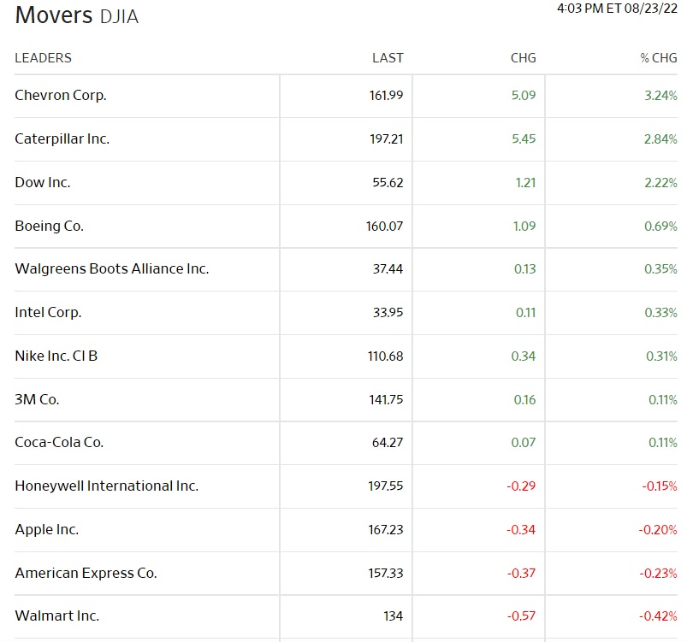
Task: Select 3M last price 141.75
Action: pyautogui.click(x=386, y=399)
